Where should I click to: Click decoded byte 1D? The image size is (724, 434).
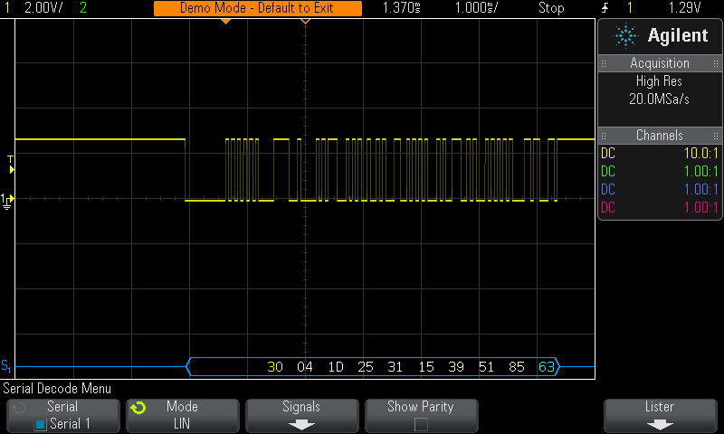coord(336,367)
